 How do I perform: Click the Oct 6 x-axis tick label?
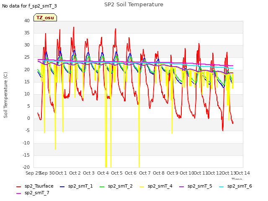131,173
